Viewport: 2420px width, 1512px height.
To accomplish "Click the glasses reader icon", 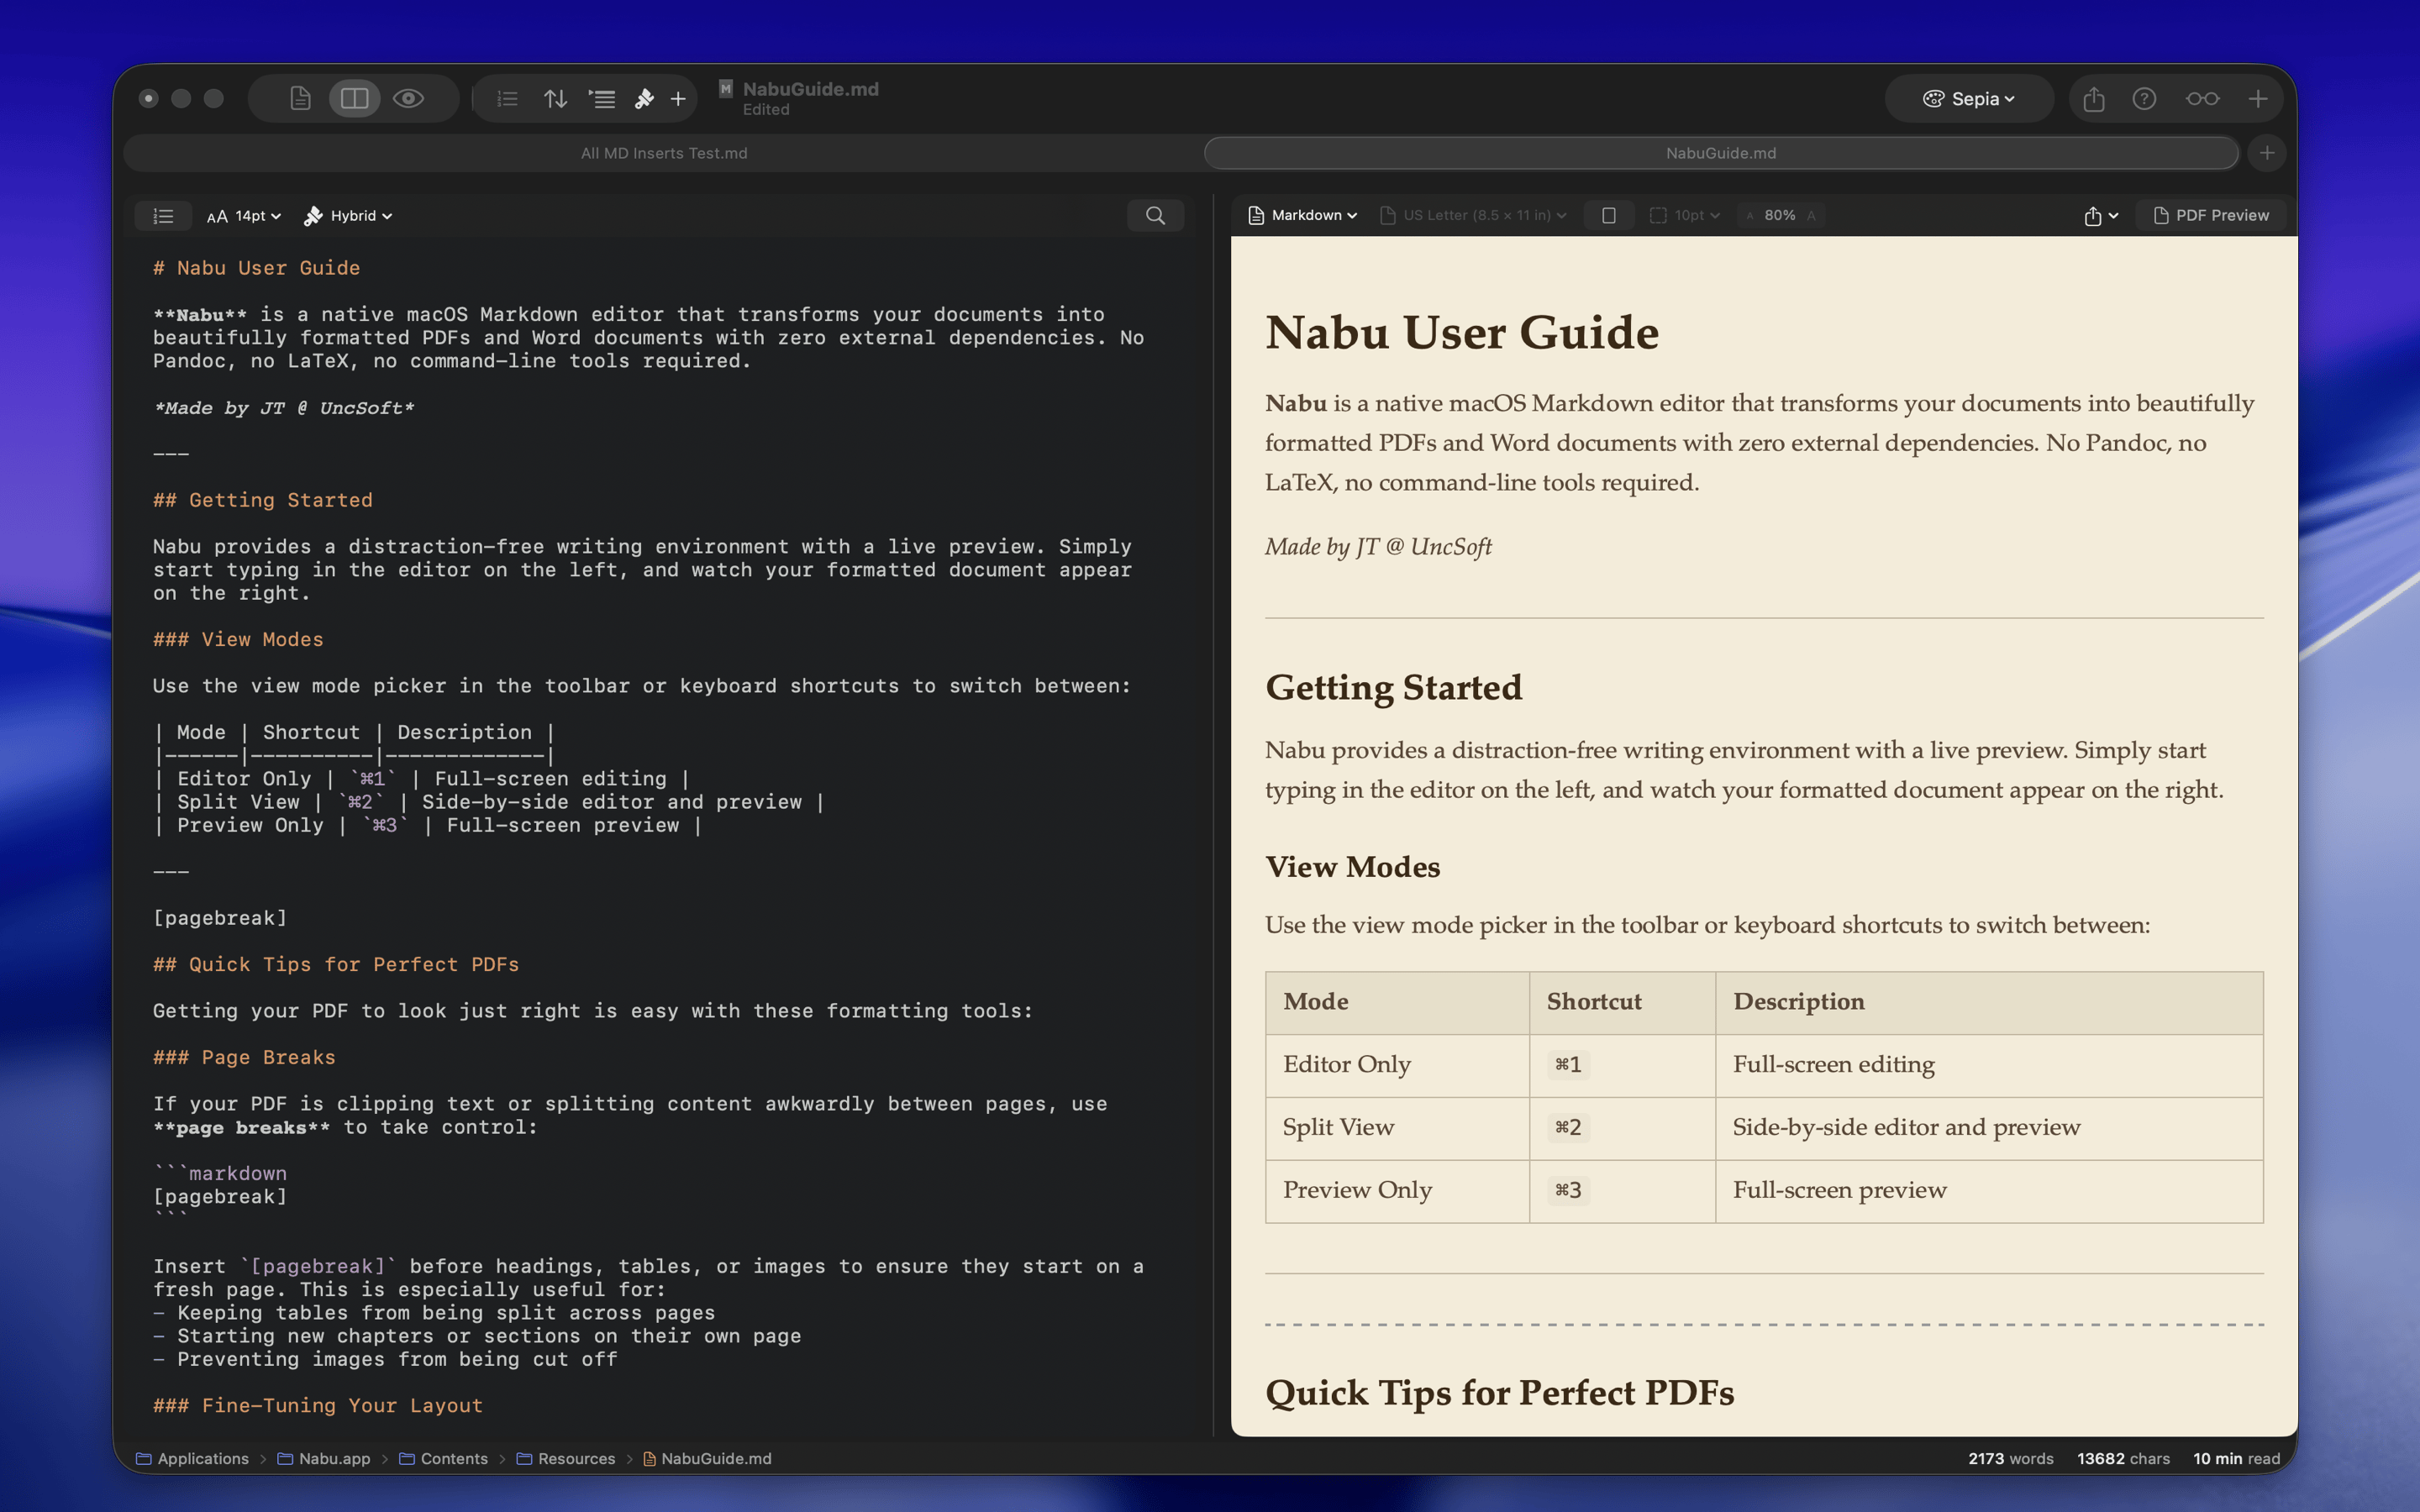I will (x=2202, y=99).
